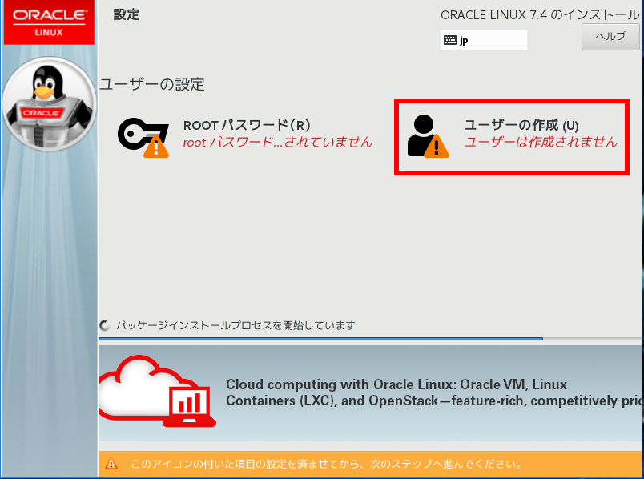
Task: Click the ユーザーは作成されません red message
Action: 541,142
